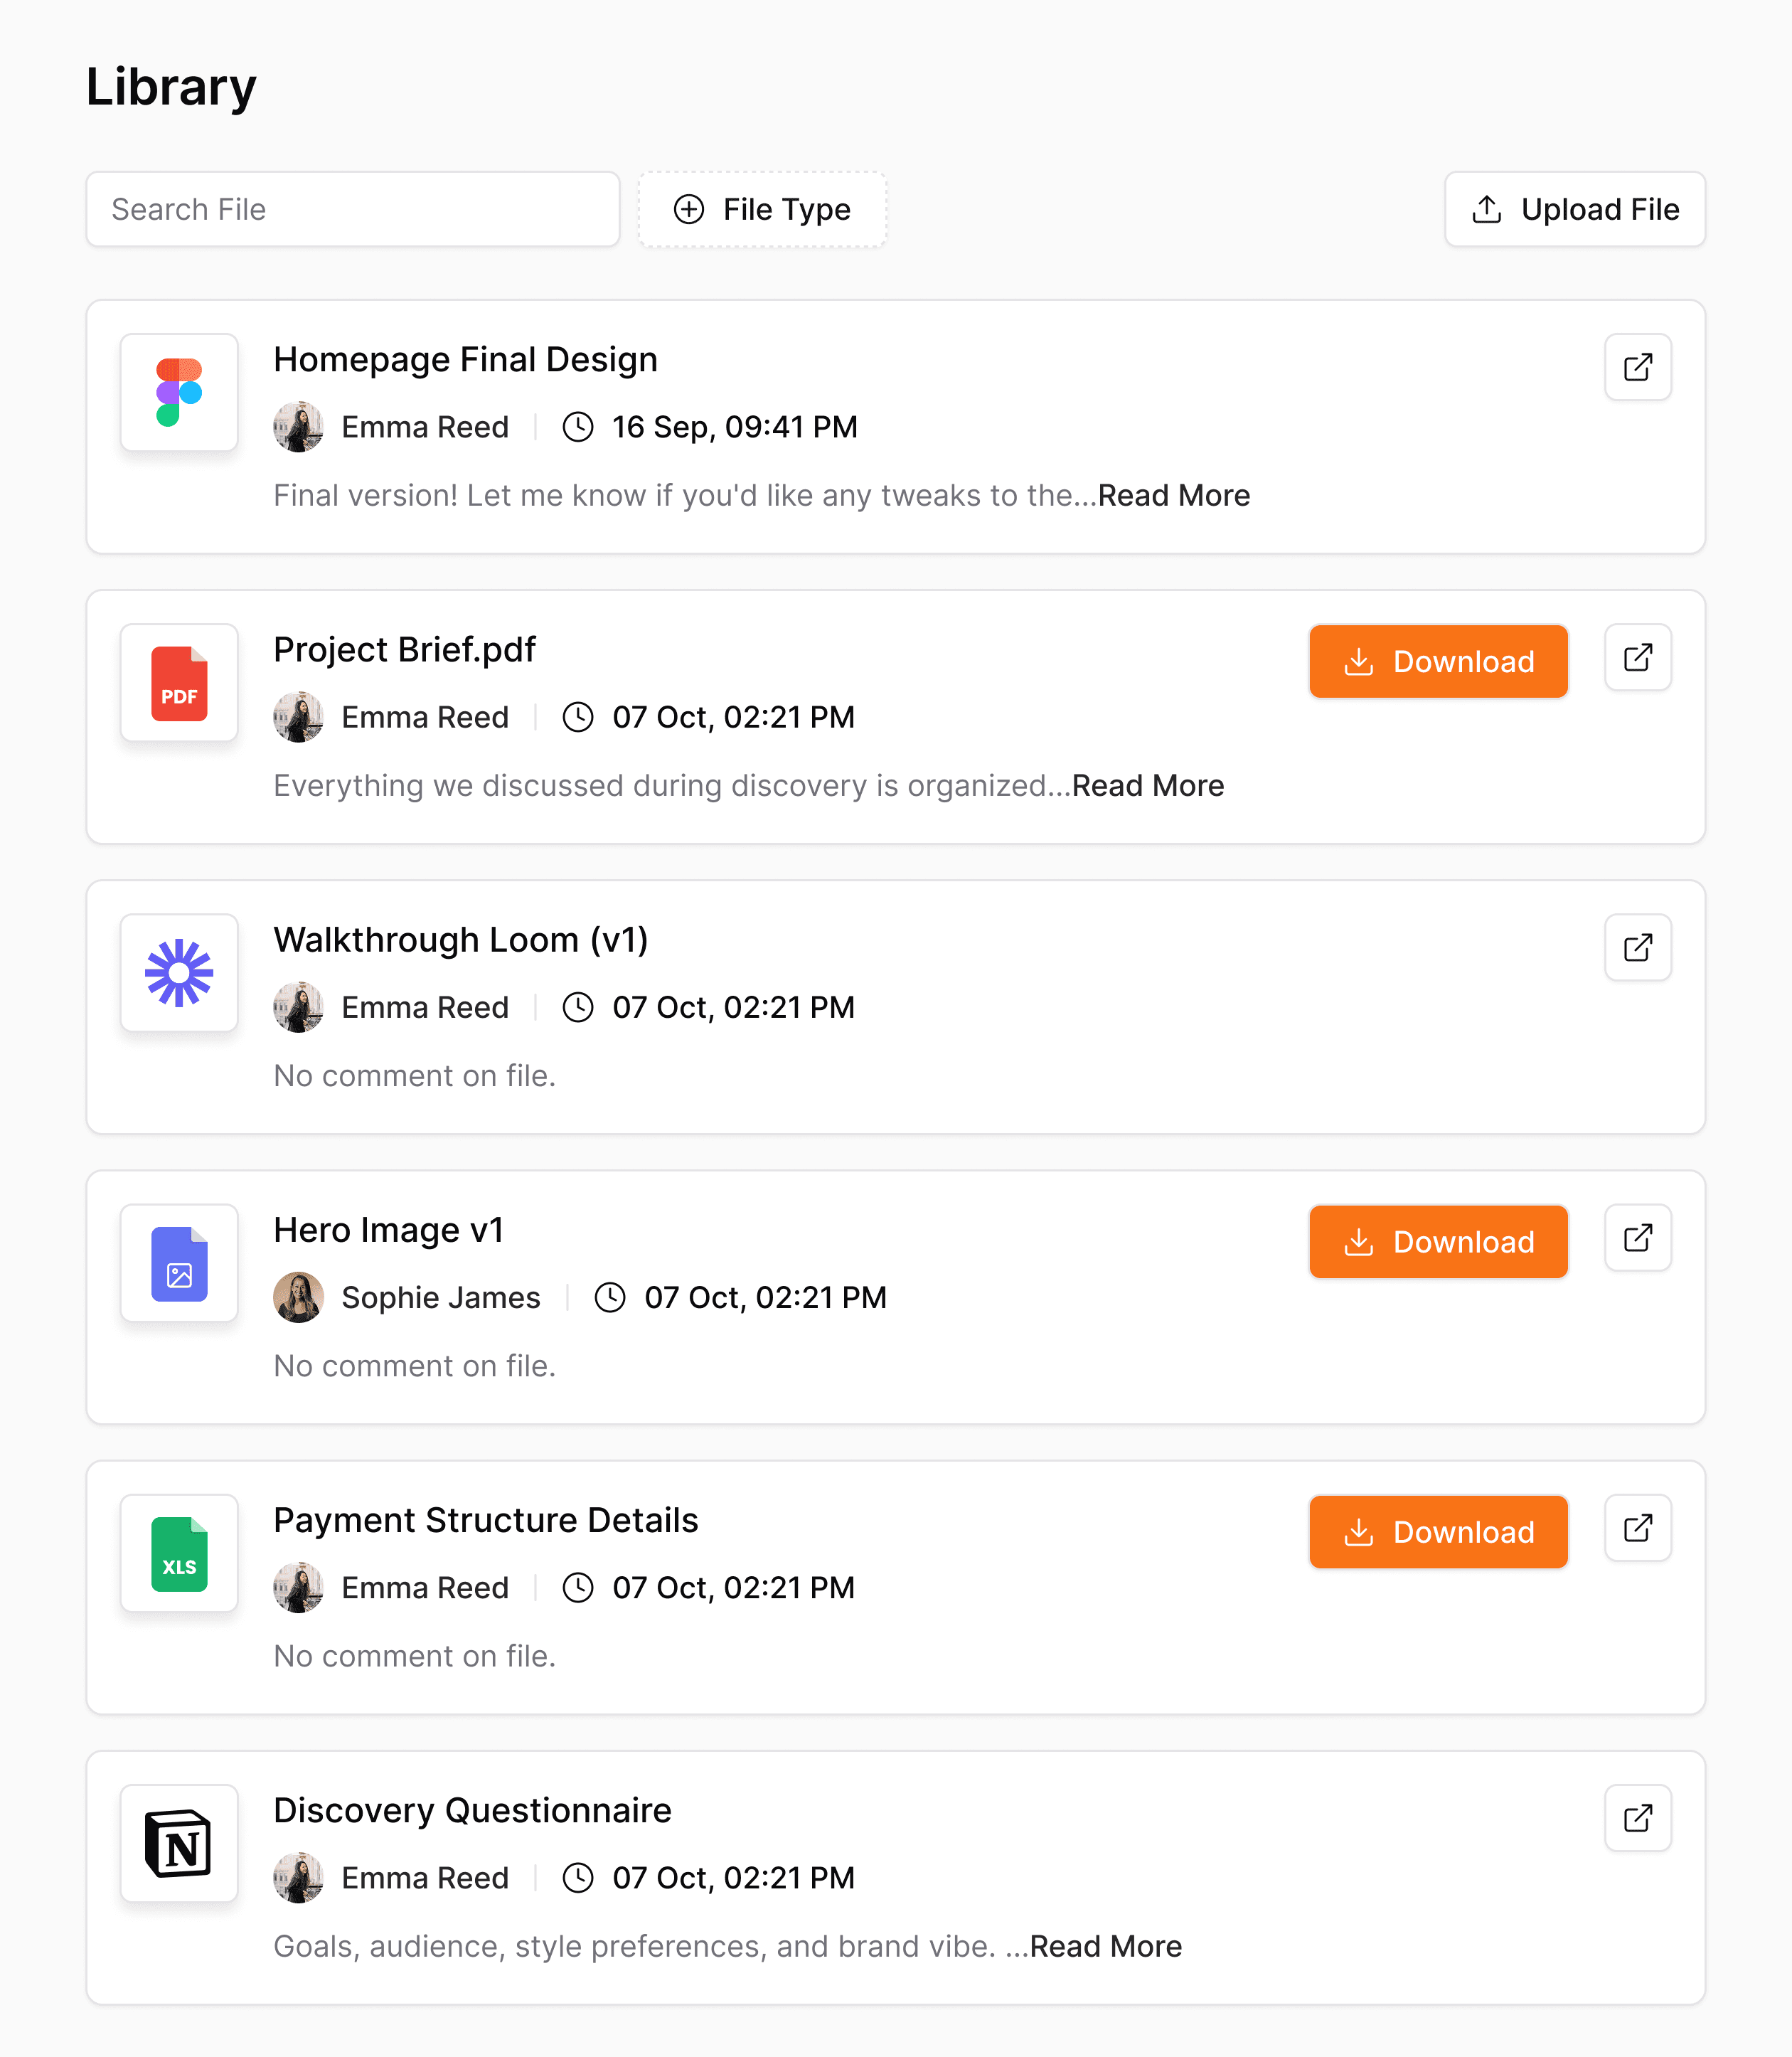
Task: Click the XLS file icon
Action: [x=179, y=1553]
